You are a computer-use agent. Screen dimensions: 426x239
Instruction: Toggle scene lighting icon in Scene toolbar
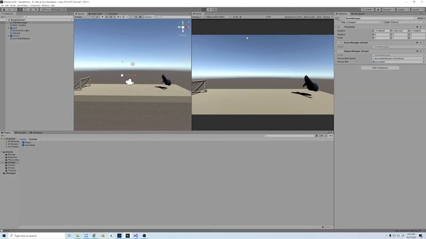pyautogui.click(x=103, y=17)
